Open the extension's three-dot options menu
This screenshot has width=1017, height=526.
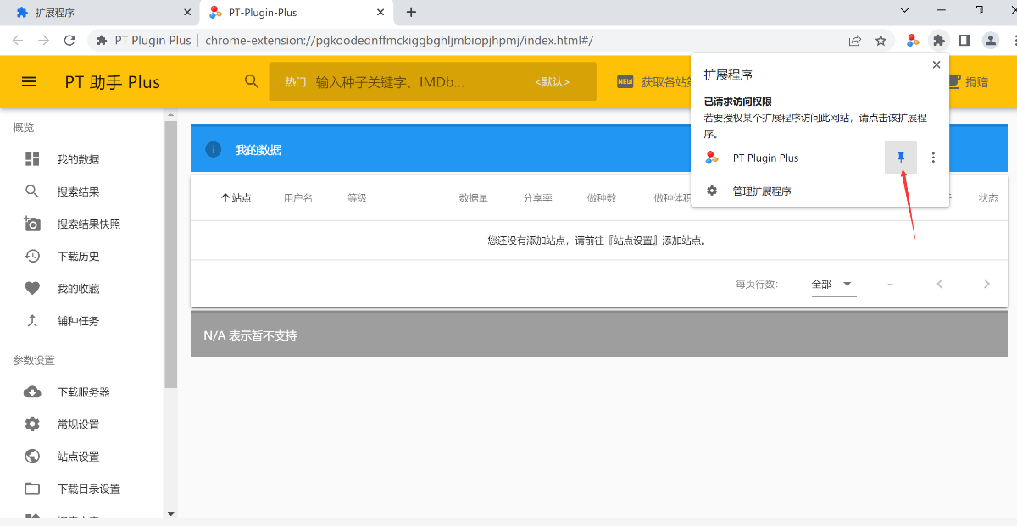932,157
